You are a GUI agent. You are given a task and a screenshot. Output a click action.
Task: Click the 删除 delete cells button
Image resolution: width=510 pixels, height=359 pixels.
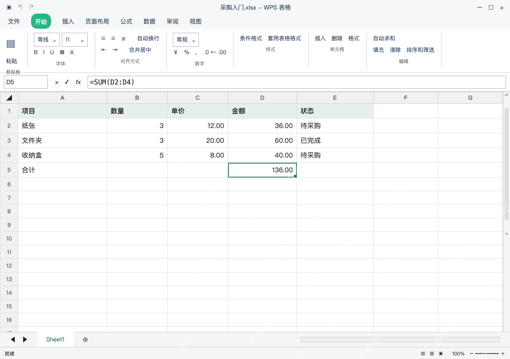337,38
